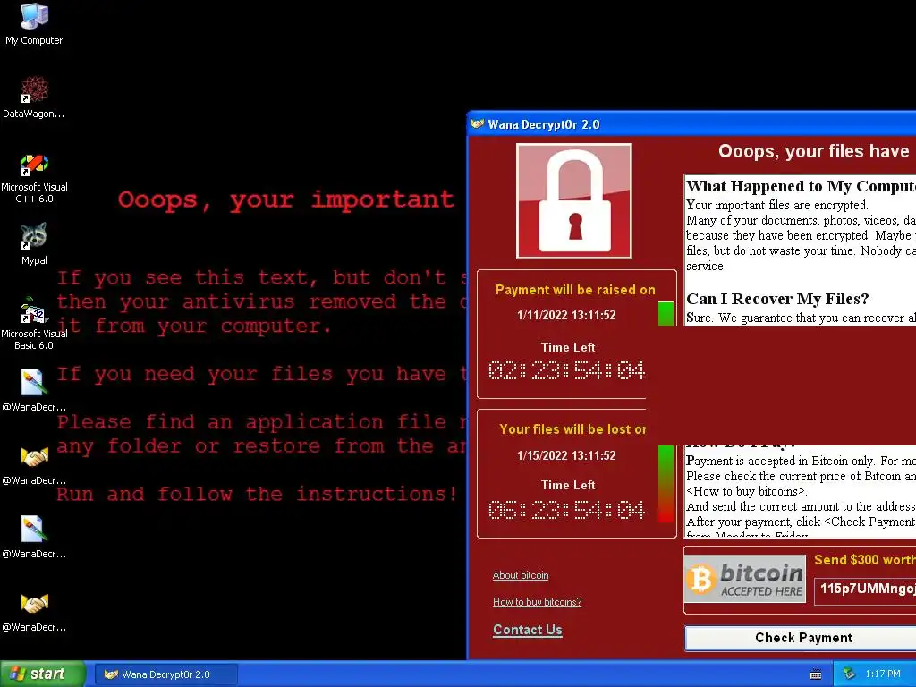Image resolution: width=916 pixels, height=687 pixels.
Task: Select second @WanaDecr handshake program icon
Action: pos(34,611)
